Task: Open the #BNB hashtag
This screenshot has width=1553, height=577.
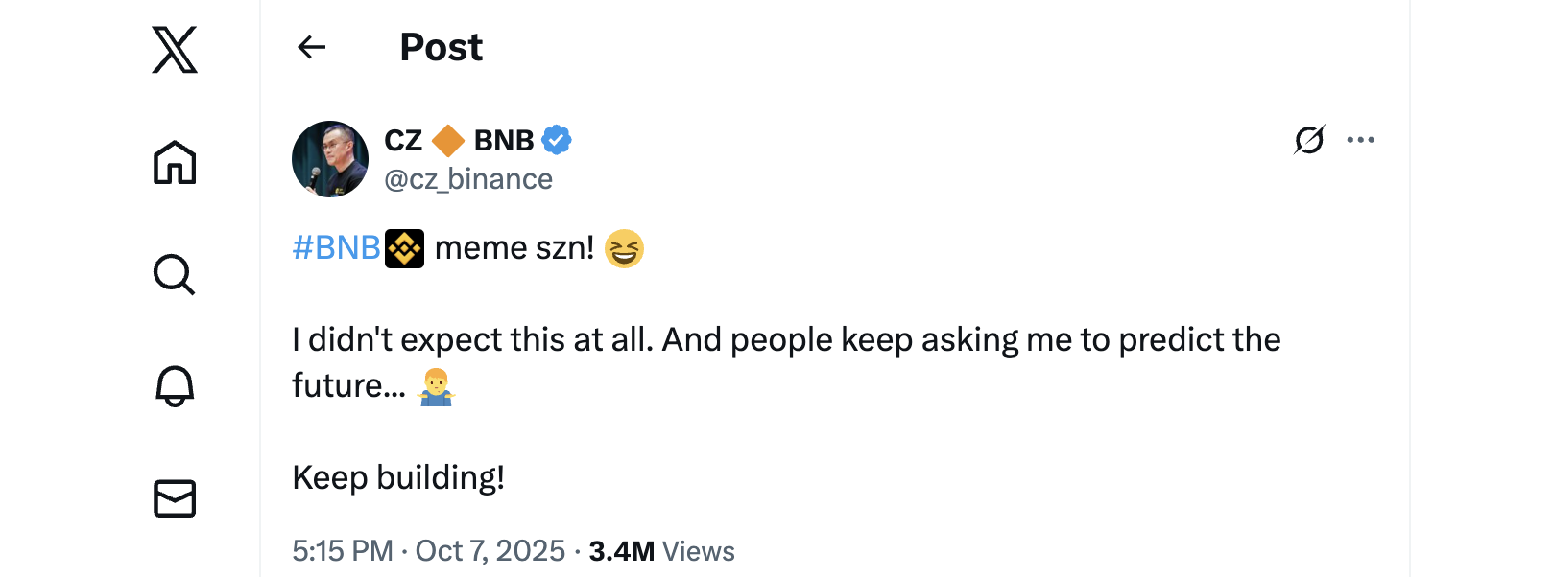Action: coord(336,248)
